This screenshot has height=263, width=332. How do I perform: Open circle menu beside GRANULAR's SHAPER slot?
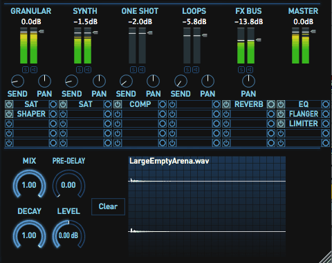(53, 114)
